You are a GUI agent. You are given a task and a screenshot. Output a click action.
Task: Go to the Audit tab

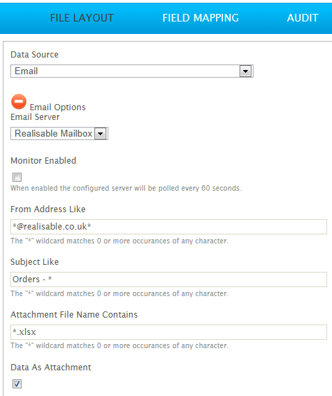click(303, 18)
